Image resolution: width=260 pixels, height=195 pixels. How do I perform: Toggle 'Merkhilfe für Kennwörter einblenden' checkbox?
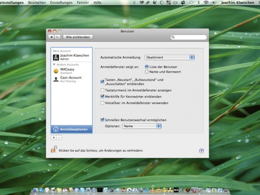click(x=102, y=96)
